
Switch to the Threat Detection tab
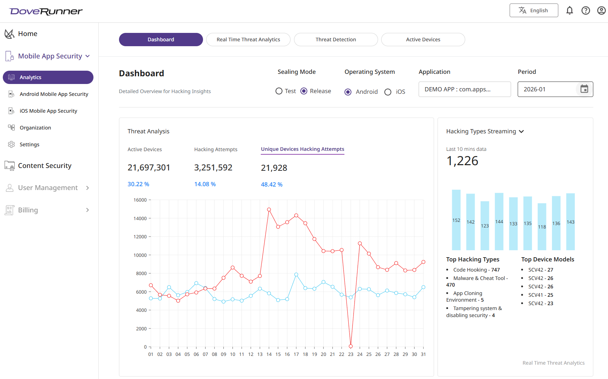coord(336,40)
